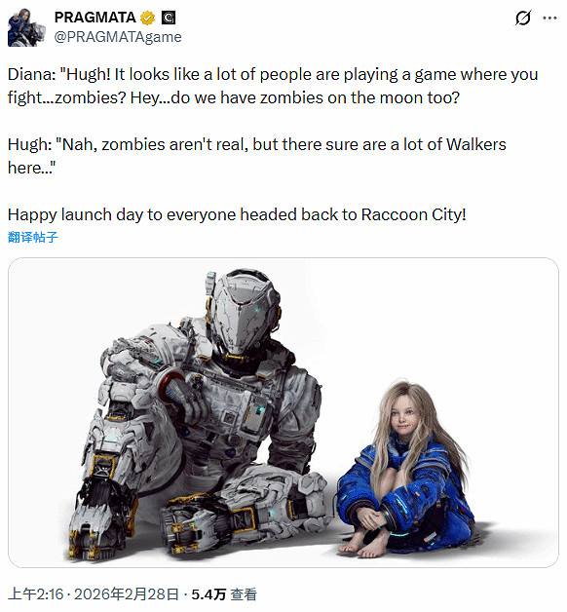
Task: Click the PRAGMATA display name
Action: pyautogui.click(x=94, y=18)
